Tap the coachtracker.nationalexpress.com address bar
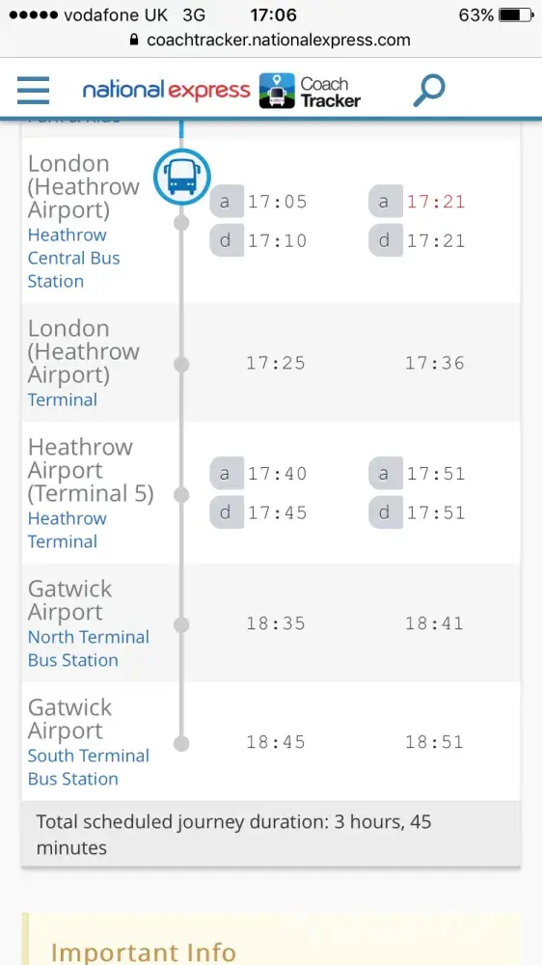Image resolution: width=542 pixels, height=965 pixels. (271, 41)
